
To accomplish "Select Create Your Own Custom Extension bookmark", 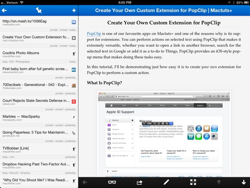I will click(39, 40).
